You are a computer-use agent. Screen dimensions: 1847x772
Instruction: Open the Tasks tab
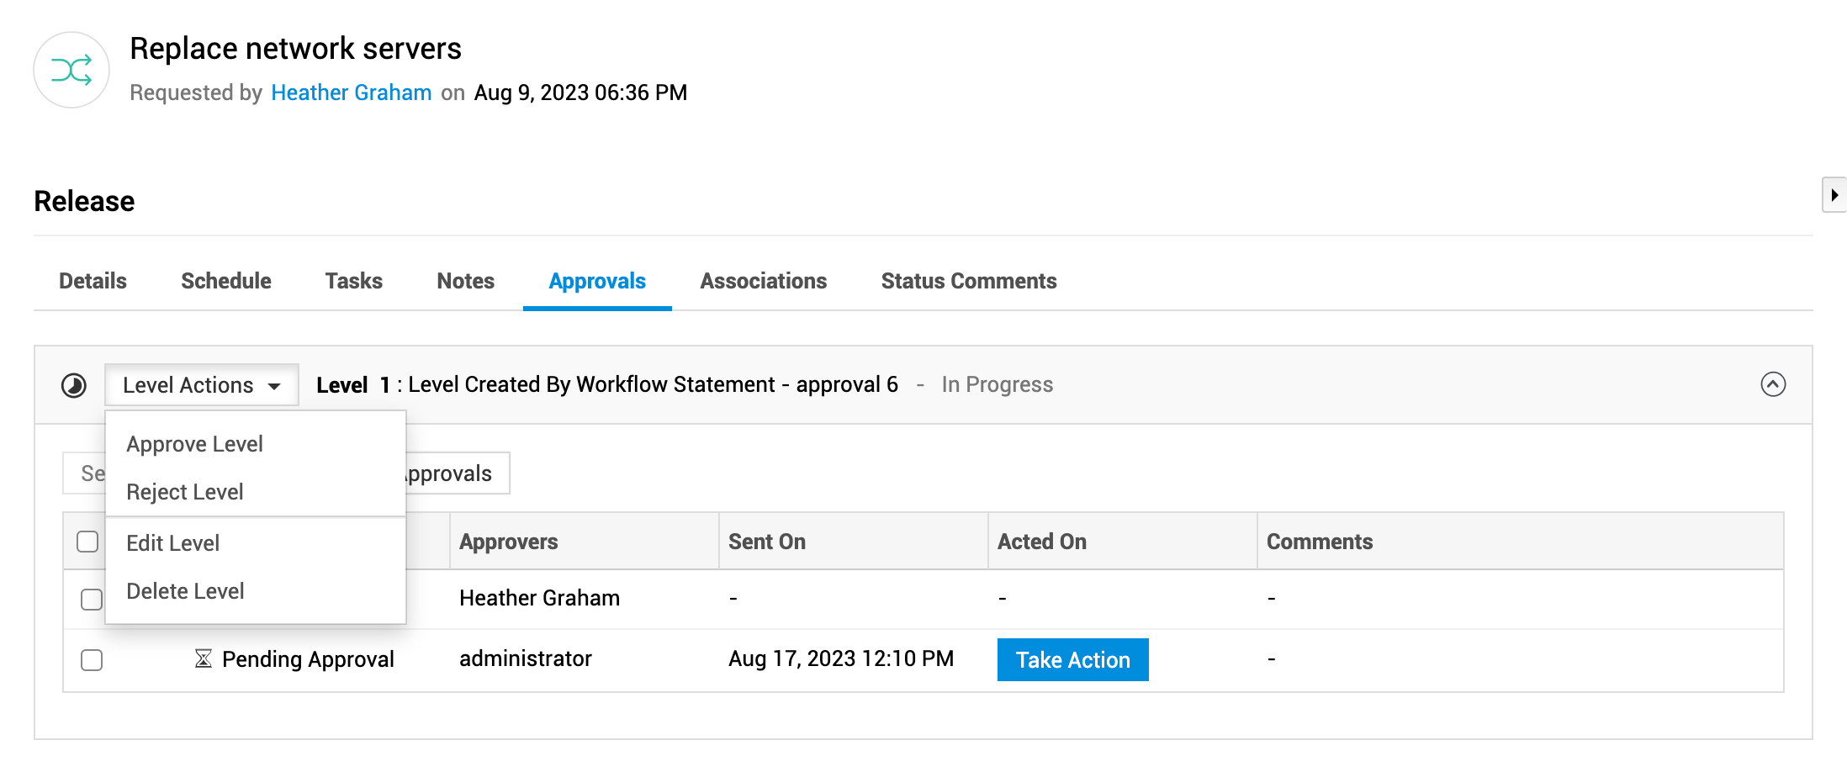click(354, 281)
